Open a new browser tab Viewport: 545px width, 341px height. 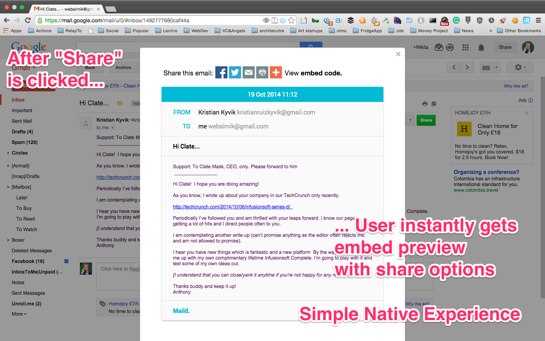tap(111, 9)
